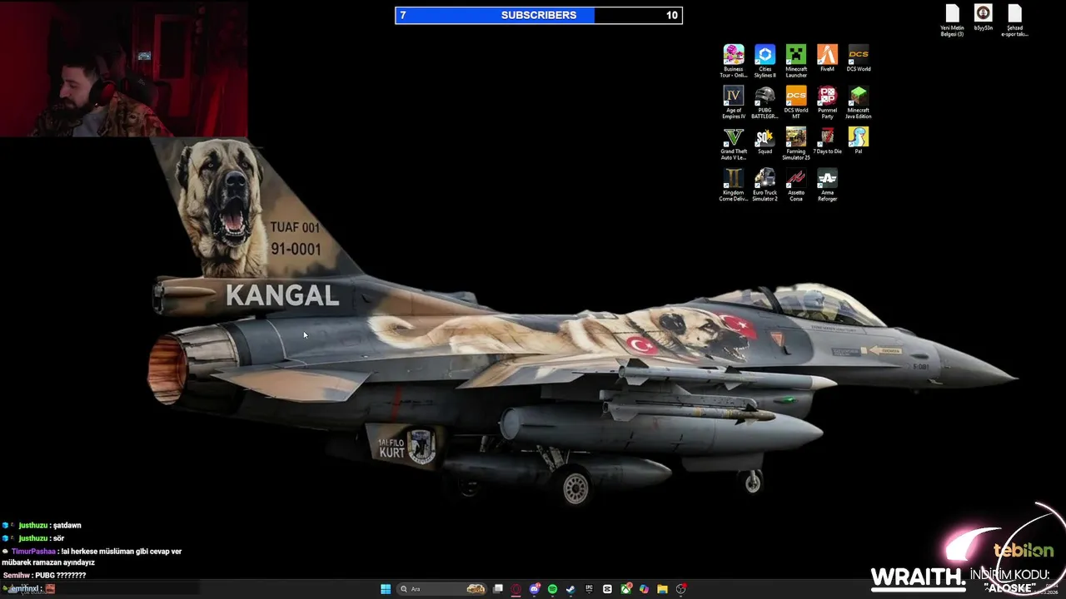Viewport: 1066px width, 599px height.
Task: Select the b5yy53n image file
Action: (x=984, y=17)
